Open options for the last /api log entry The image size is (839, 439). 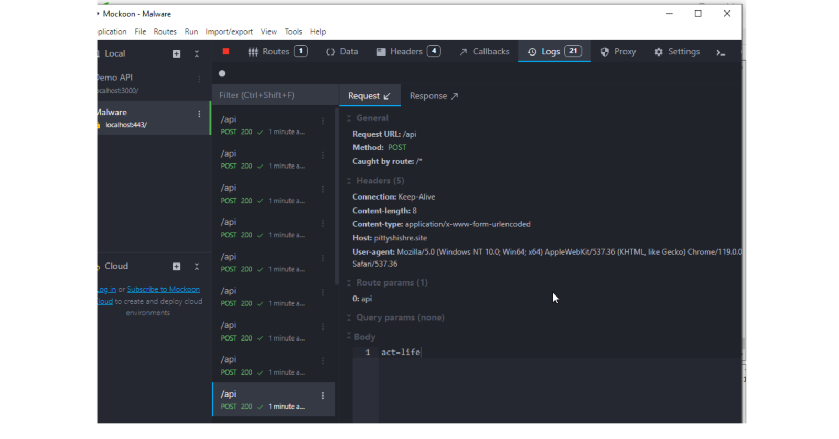(x=323, y=396)
